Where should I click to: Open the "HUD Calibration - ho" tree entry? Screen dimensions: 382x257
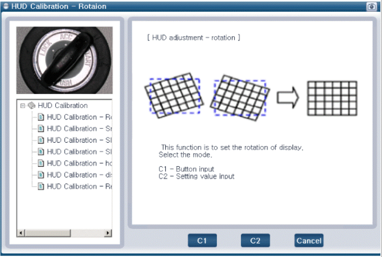coord(79,163)
